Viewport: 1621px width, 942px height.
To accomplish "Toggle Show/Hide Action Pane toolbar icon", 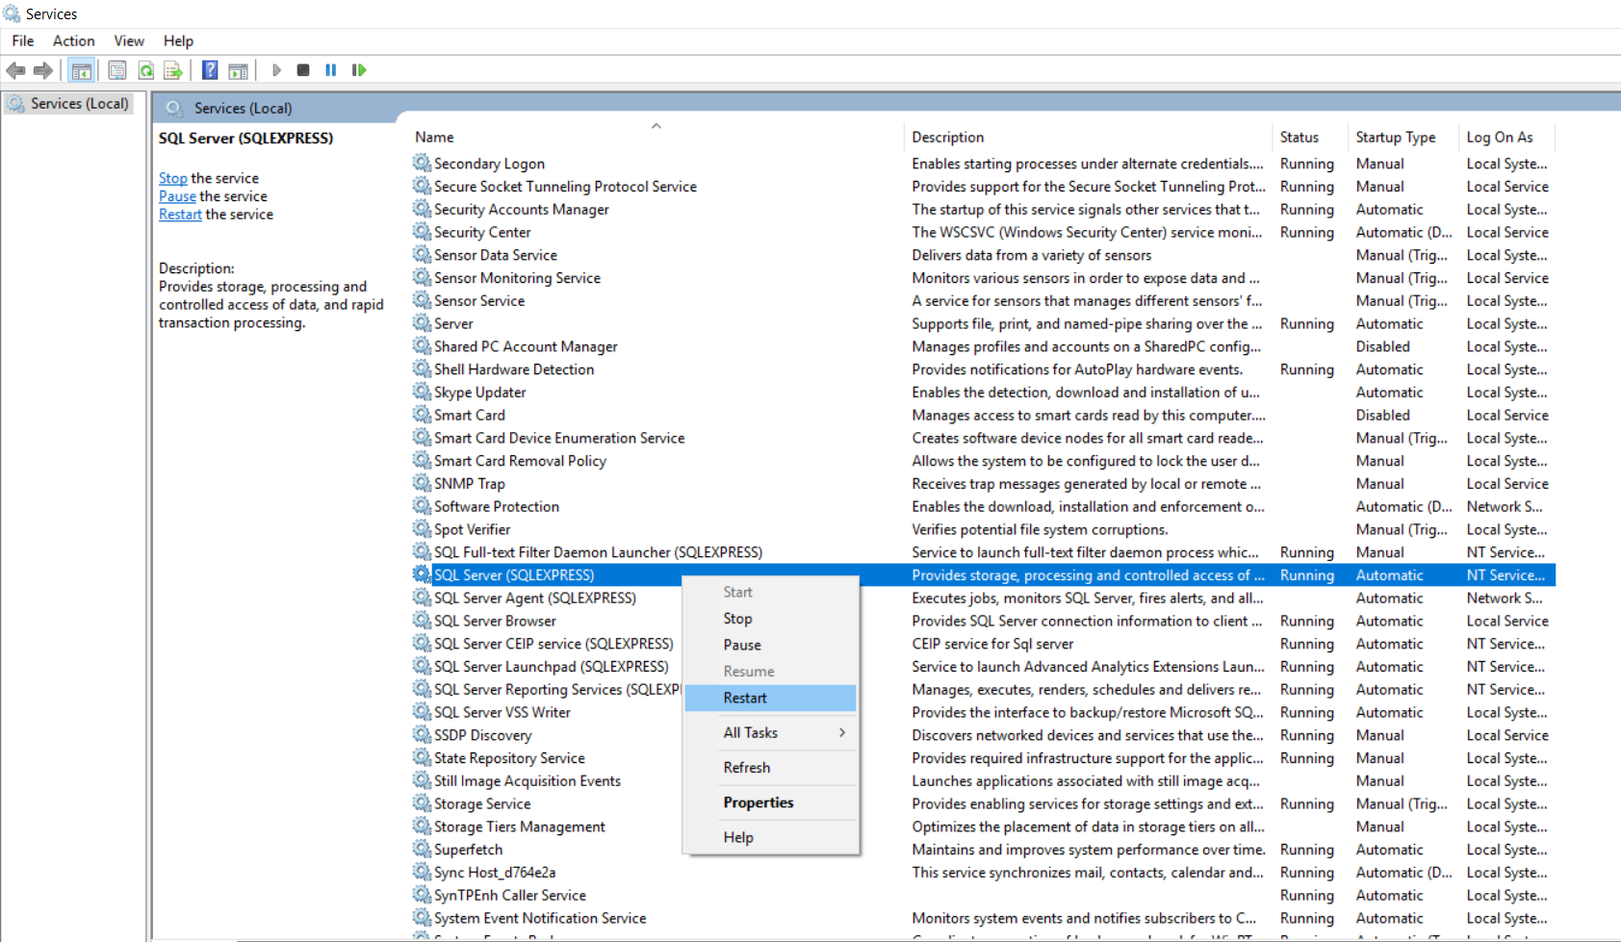I will tap(238, 70).
